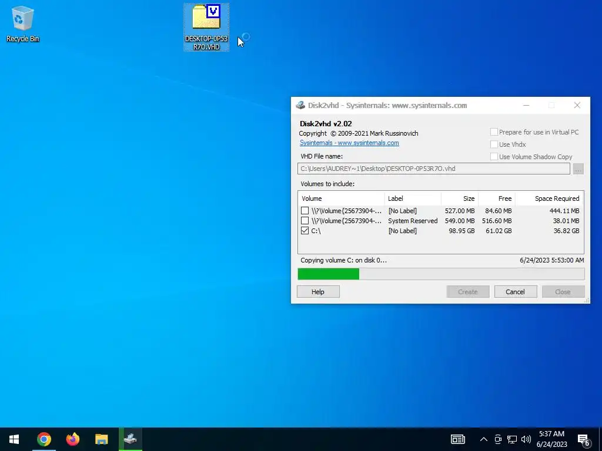Click the browse '...' button for VHD file
This screenshot has width=602, height=451.
[x=578, y=169]
